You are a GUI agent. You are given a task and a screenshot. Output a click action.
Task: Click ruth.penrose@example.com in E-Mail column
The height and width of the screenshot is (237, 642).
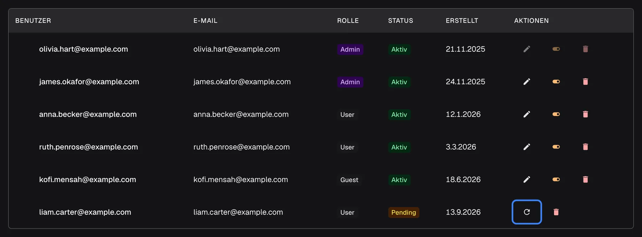coord(241,147)
